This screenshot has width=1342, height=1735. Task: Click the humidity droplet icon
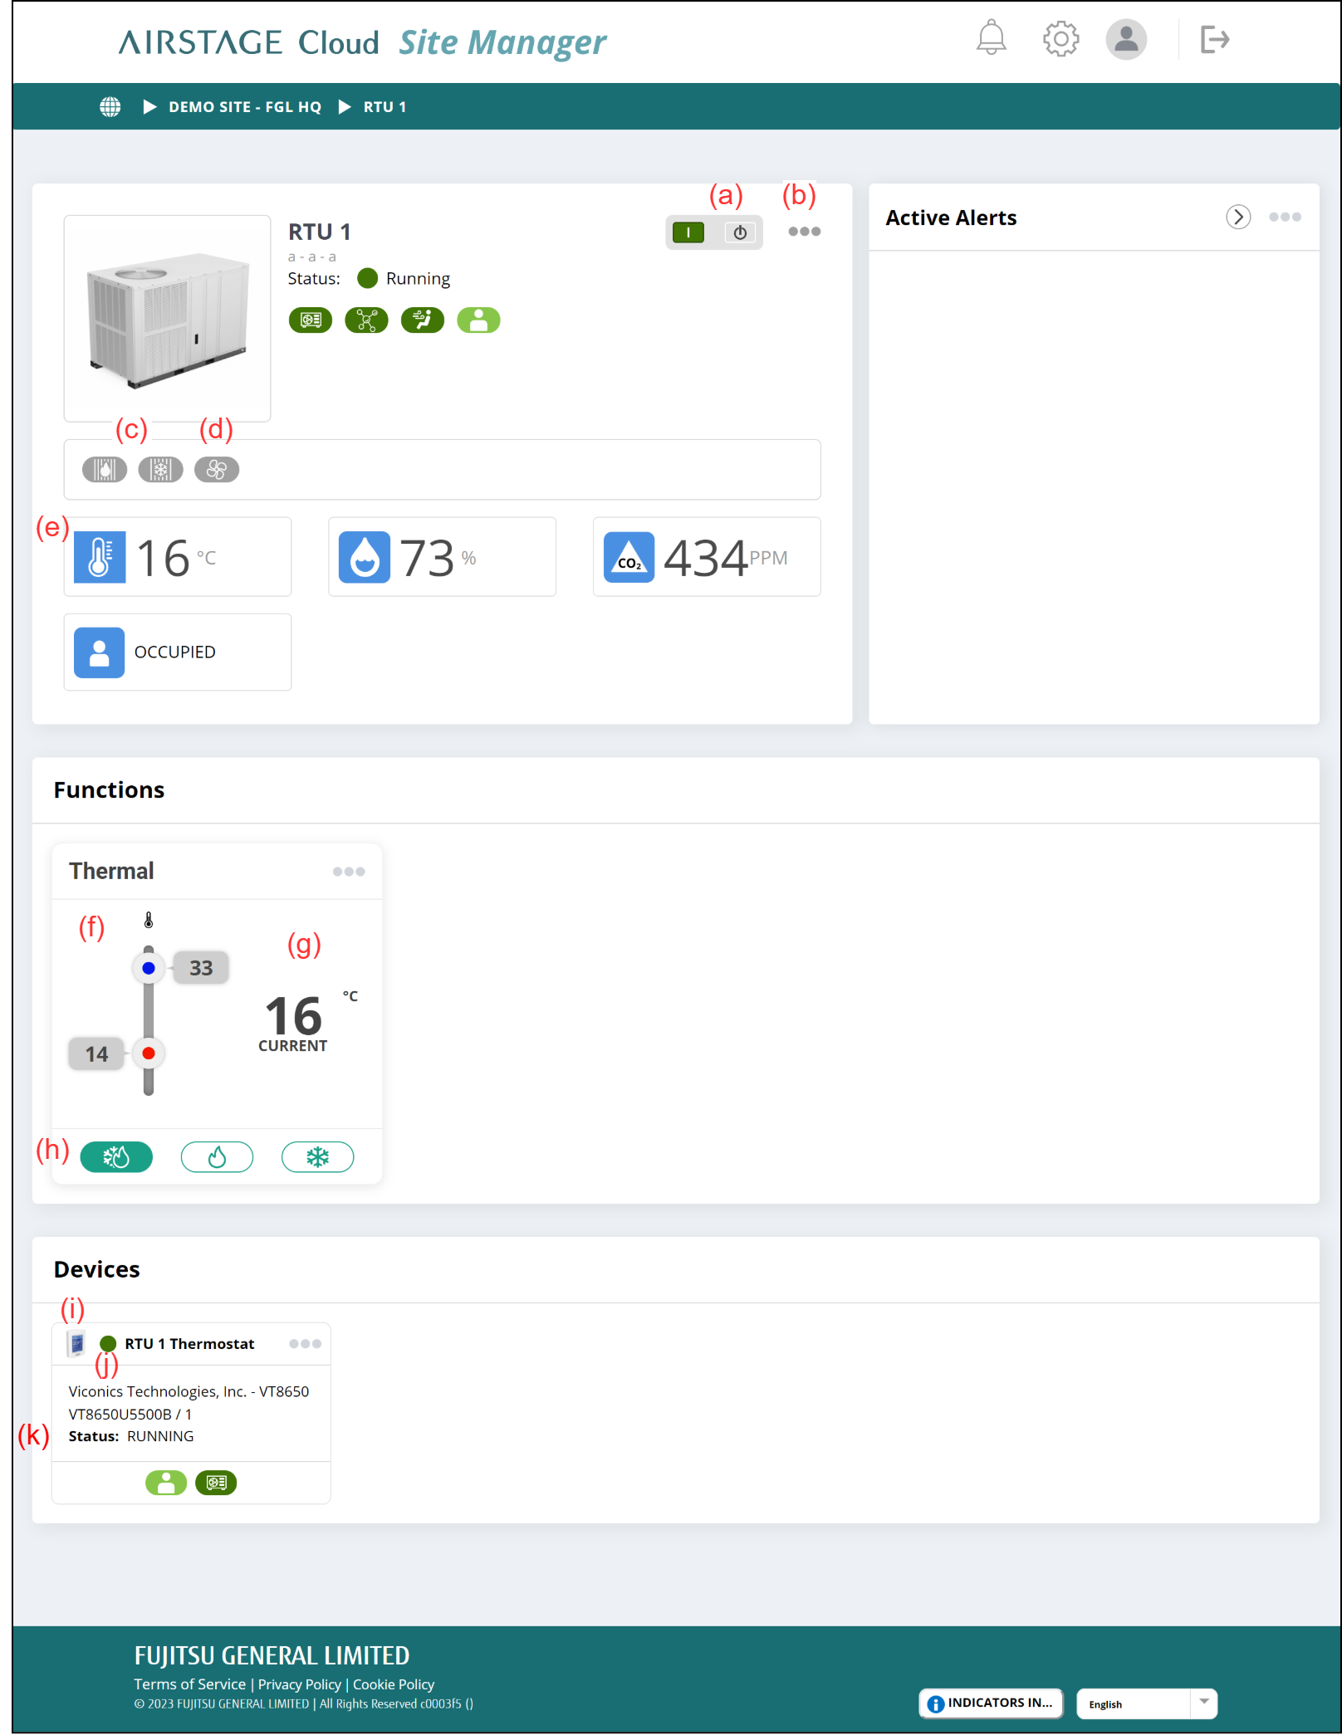tap(364, 557)
